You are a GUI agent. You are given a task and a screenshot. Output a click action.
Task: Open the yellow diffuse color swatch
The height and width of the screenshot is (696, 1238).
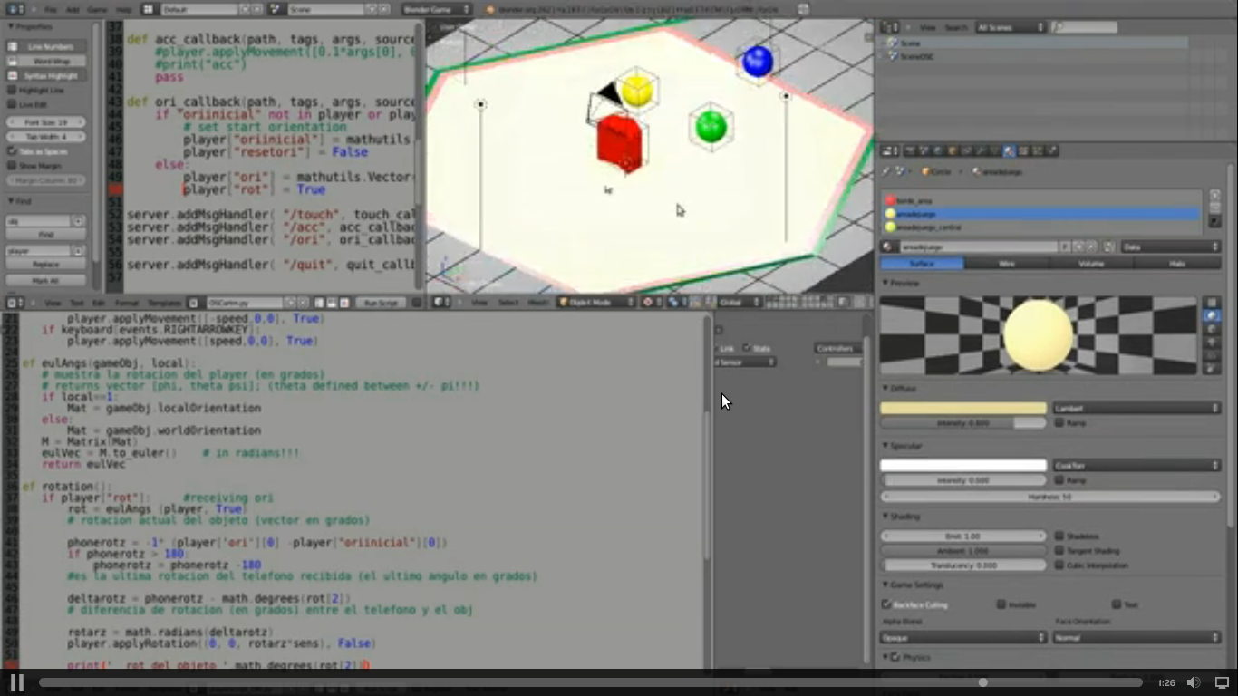[x=962, y=409]
